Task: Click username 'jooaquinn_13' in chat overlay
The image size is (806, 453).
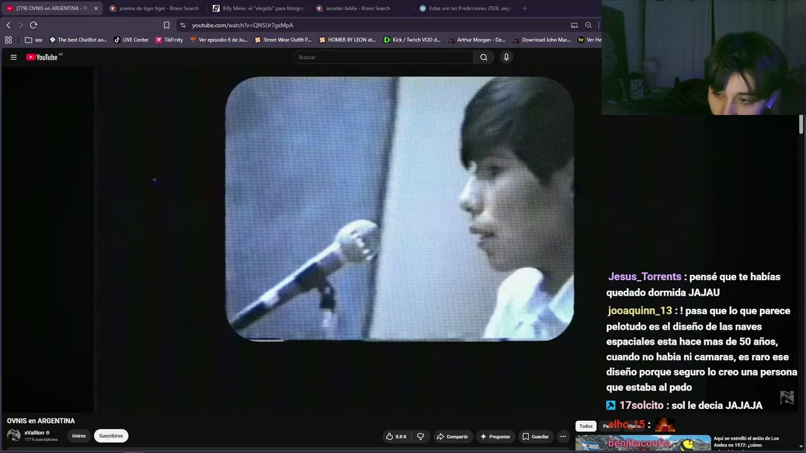Action: click(x=640, y=311)
